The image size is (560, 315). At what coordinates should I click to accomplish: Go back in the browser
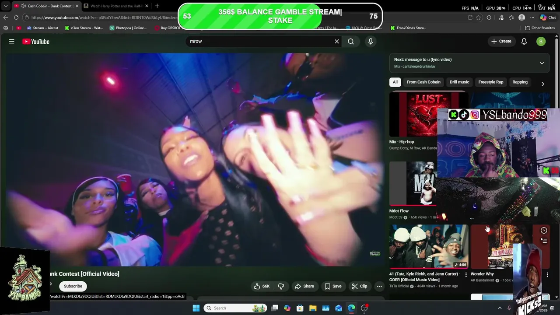point(6,17)
